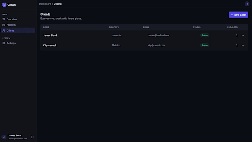252x142 pixels.
Task: Open the user avatar in top bar
Action: point(247,4)
